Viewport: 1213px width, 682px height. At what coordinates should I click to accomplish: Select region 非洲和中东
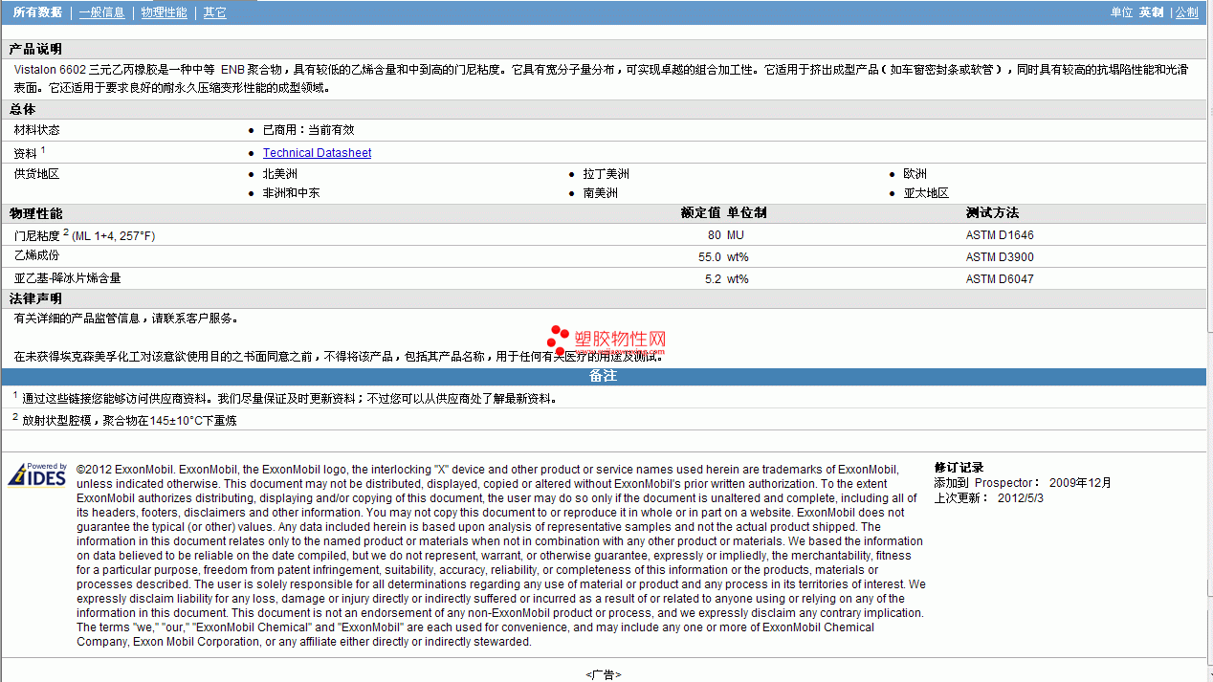coord(291,193)
